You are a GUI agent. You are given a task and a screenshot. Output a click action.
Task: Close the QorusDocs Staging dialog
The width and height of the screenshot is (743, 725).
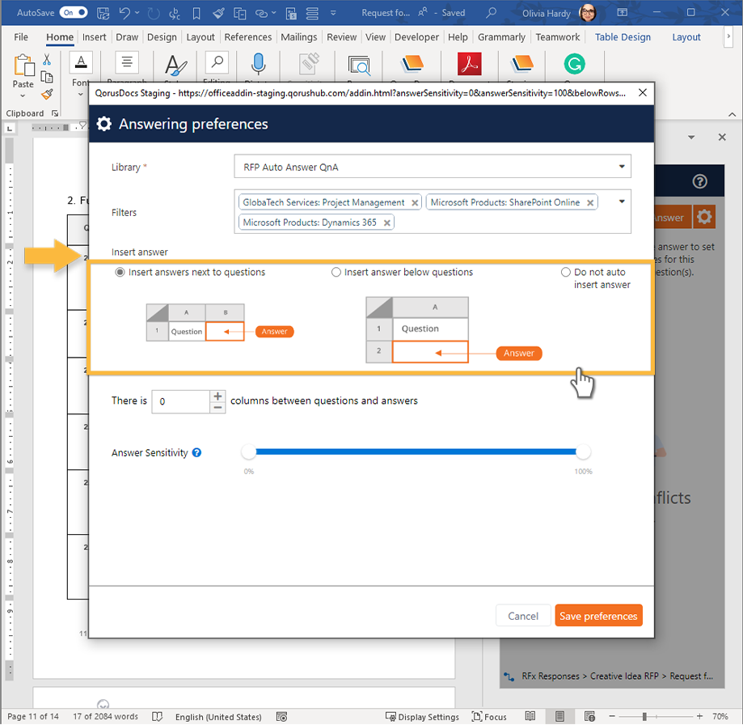click(643, 92)
